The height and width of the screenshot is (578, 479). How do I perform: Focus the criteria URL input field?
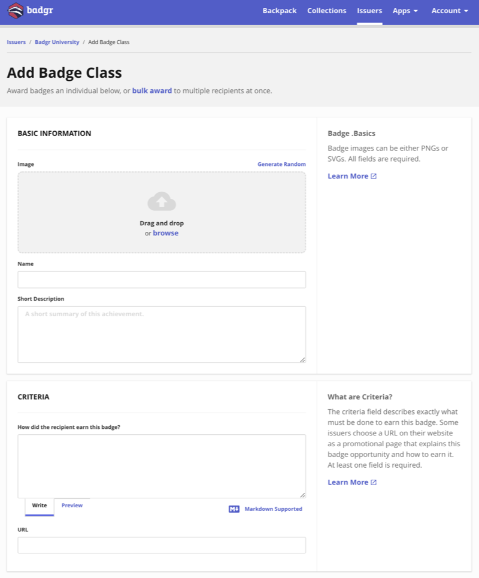click(x=162, y=545)
